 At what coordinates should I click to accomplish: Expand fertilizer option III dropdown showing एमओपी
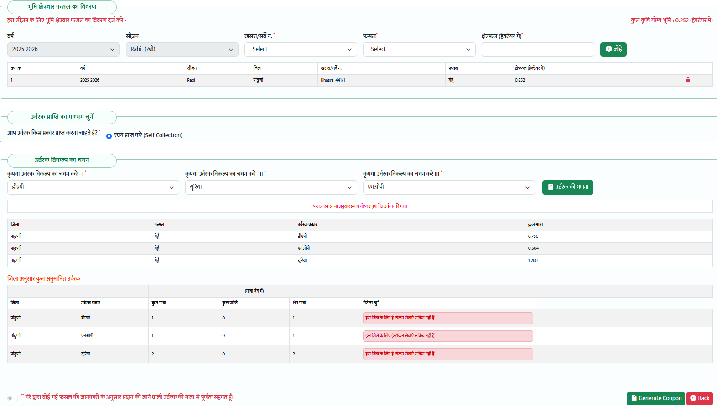tap(449, 187)
